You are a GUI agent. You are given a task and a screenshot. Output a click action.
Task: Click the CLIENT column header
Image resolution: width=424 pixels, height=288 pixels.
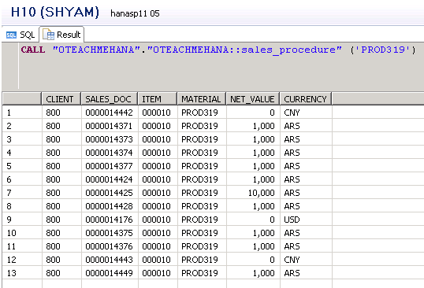[61, 99]
